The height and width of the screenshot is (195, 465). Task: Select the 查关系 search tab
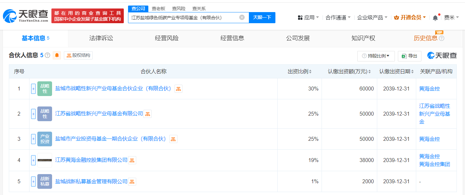pos(199,9)
